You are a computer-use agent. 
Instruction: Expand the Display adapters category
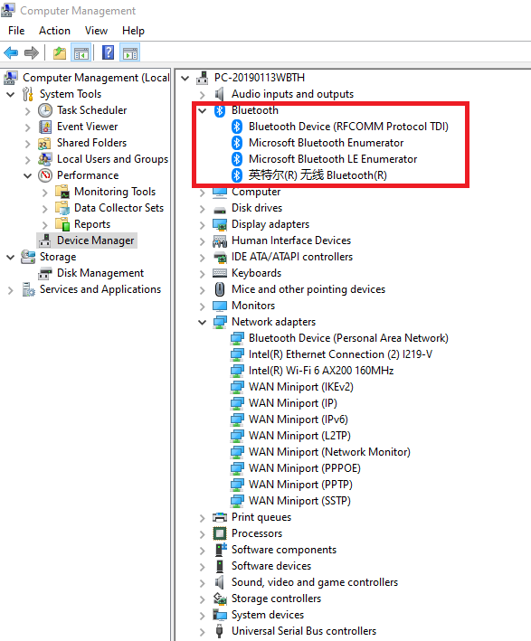coord(202,225)
